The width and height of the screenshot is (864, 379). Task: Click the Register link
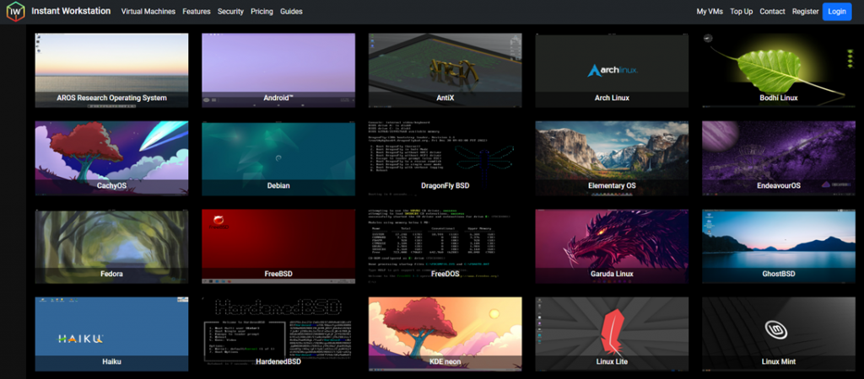point(806,12)
